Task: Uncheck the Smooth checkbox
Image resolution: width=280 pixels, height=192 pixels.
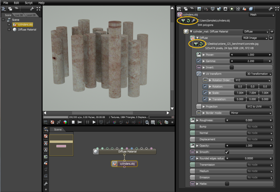Action: (x=227, y=152)
